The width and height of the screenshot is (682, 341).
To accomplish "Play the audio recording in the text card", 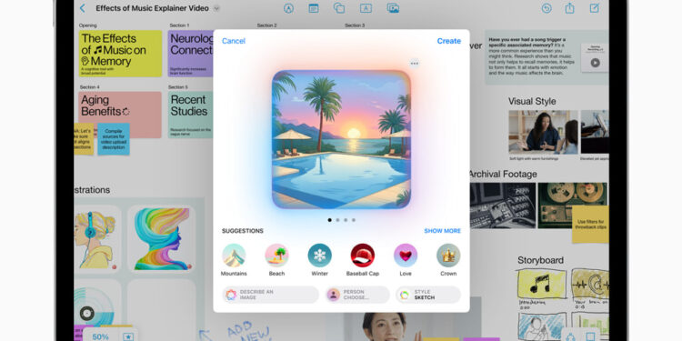I will pyautogui.click(x=595, y=63).
